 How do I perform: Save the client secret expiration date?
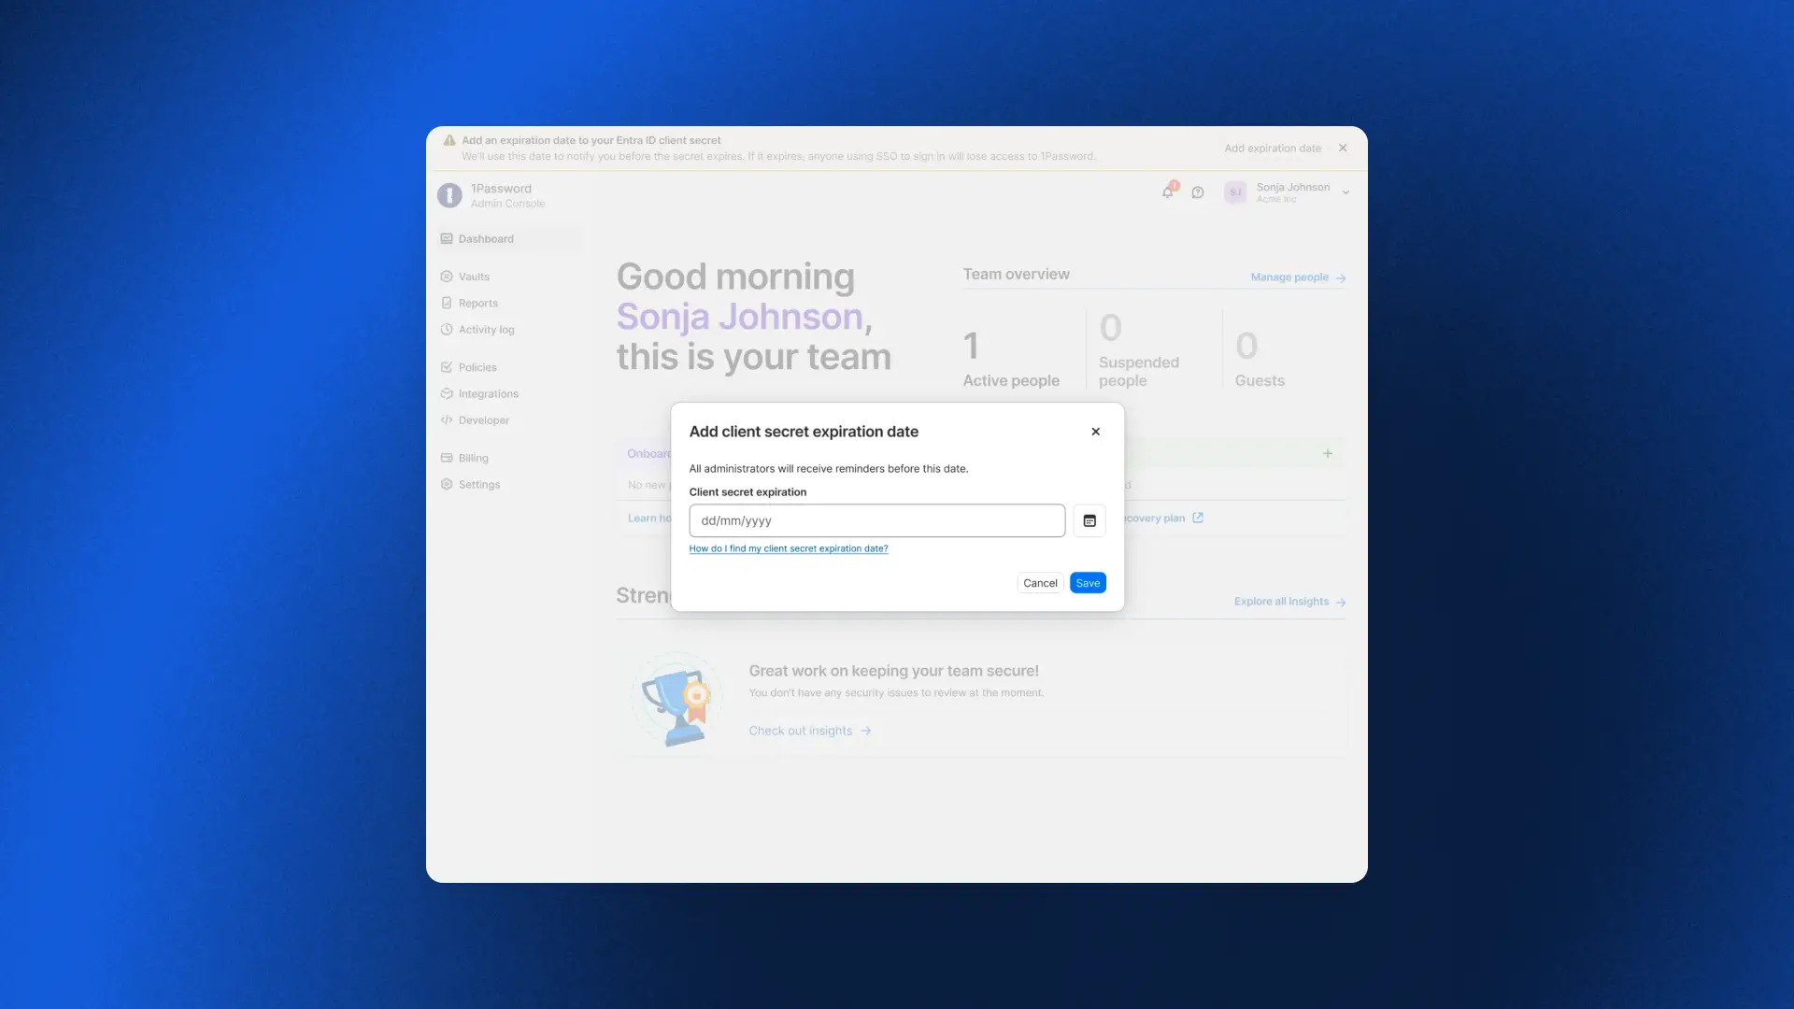[x=1088, y=583]
